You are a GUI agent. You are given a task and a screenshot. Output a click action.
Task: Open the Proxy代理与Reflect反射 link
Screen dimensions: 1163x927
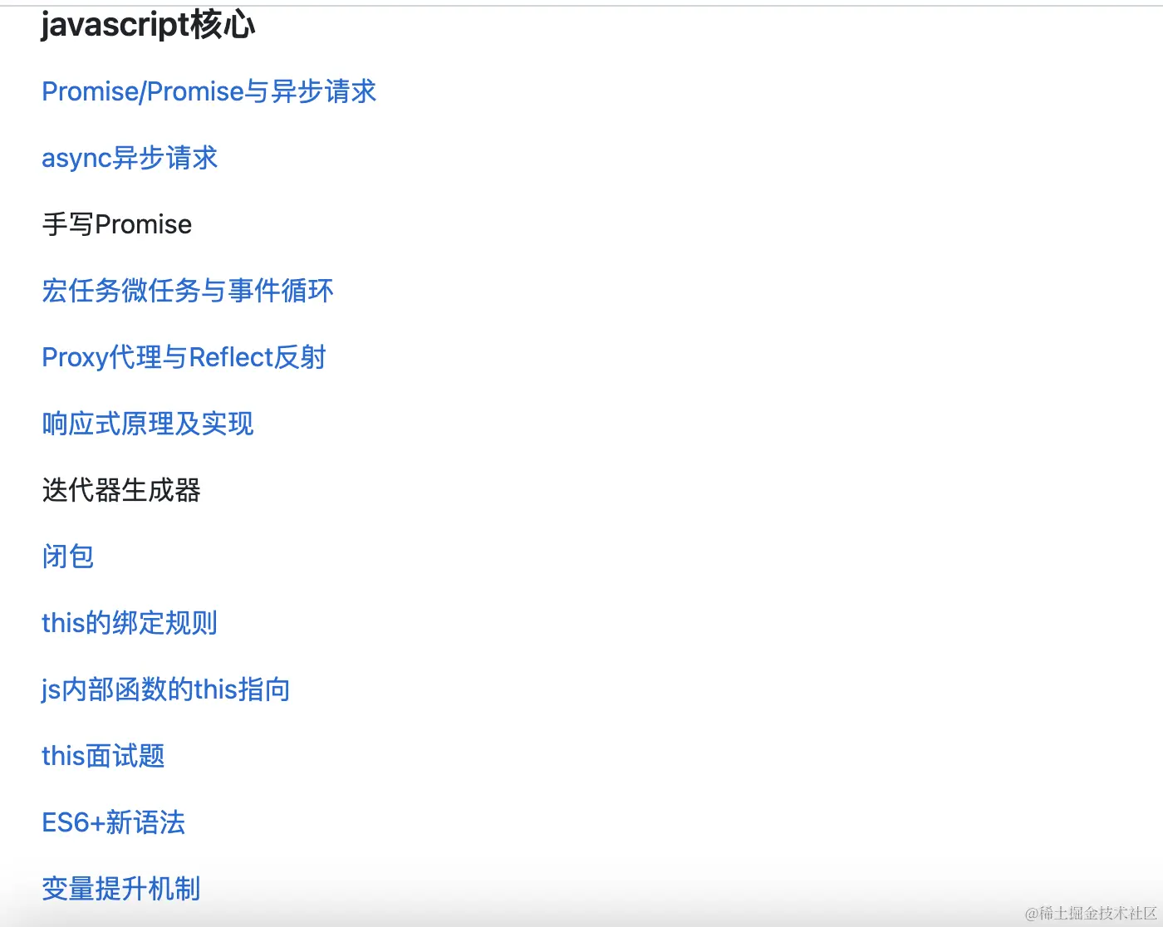click(184, 357)
